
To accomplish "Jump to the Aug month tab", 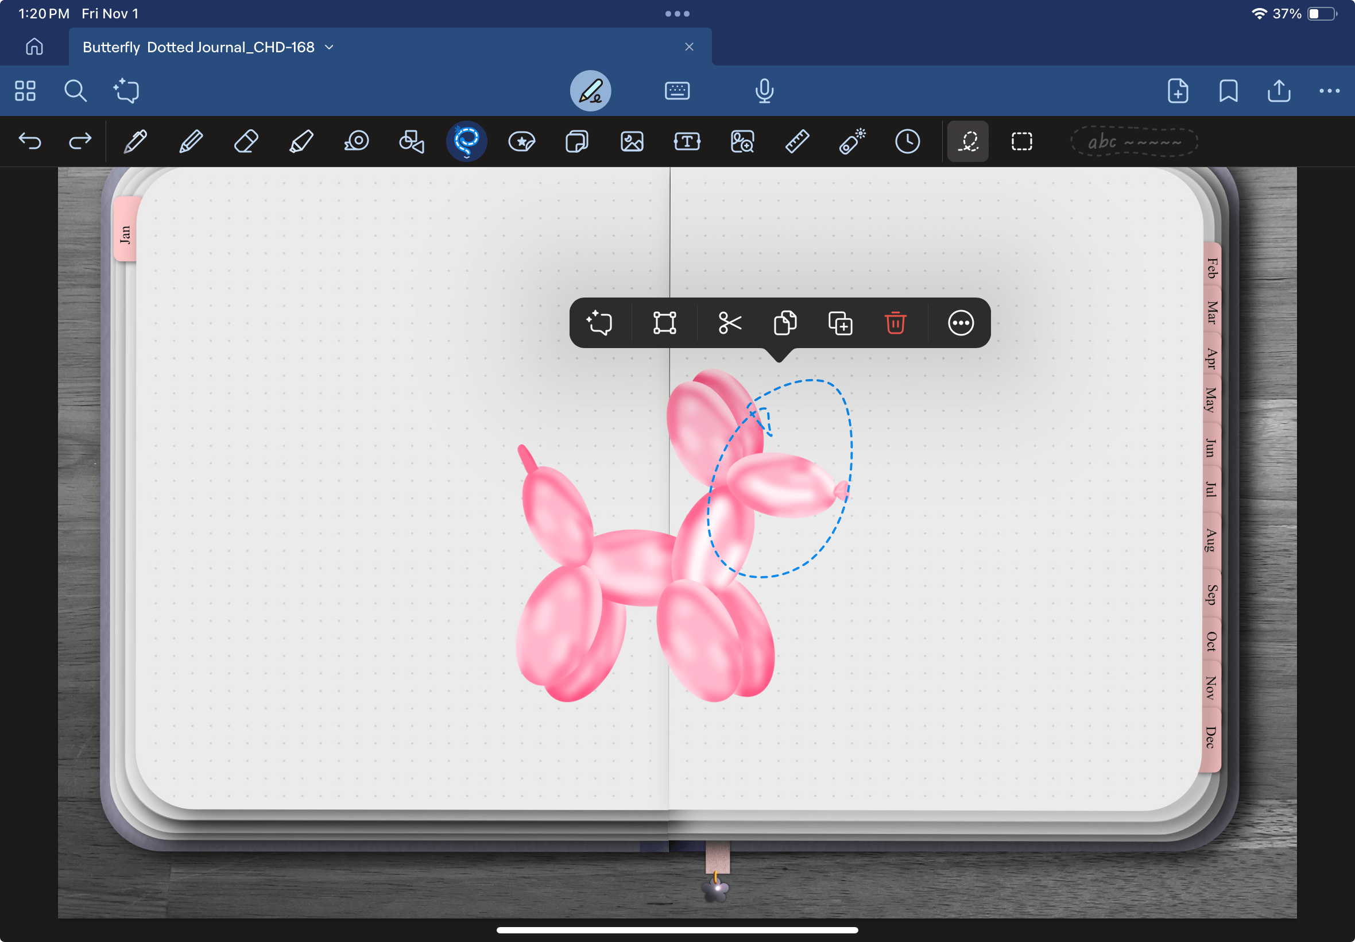I will pyautogui.click(x=1210, y=540).
